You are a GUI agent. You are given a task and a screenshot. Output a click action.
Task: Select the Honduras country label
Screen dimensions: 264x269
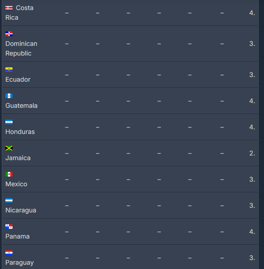tap(20, 132)
